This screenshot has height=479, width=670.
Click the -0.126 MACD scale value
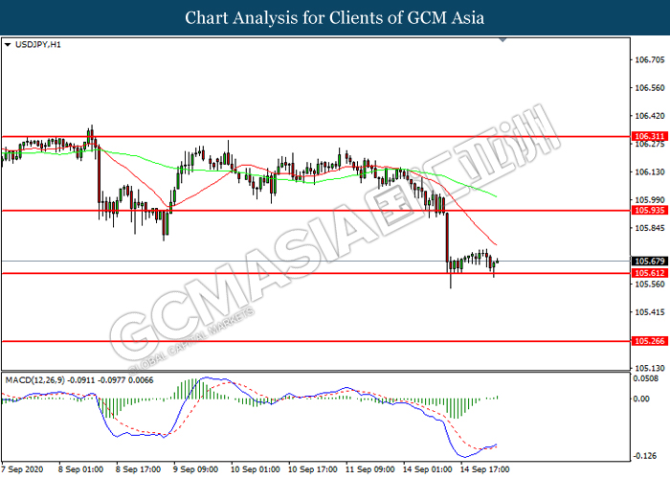(x=644, y=456)
